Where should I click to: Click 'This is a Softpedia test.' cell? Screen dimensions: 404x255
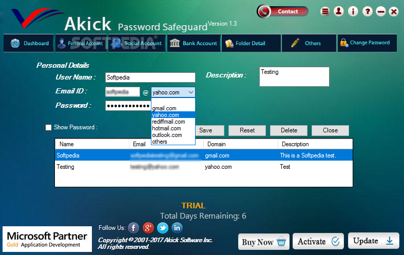click(308, 155)
